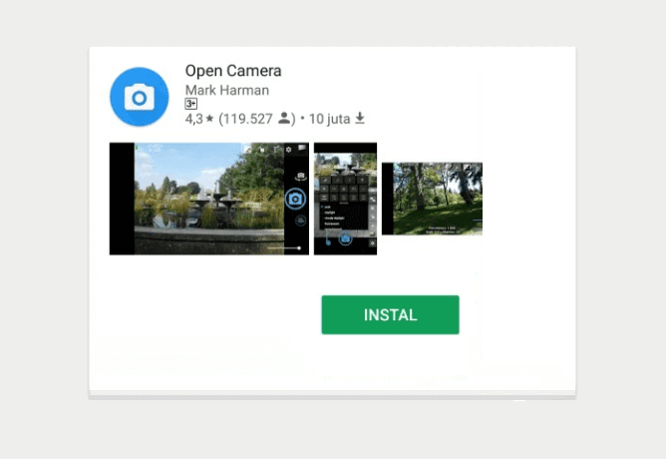Open the landscape fountain screenshot thumbnail

pyautogui.click(x=209, y=199)
